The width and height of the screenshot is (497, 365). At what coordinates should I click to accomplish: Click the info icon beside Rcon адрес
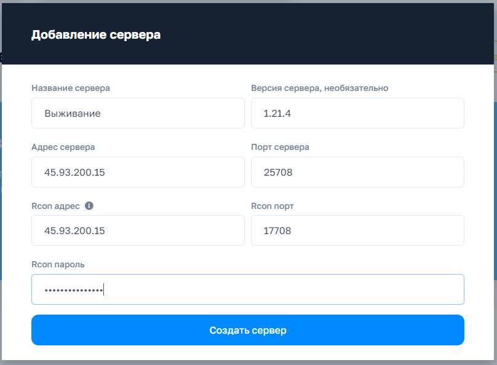tap(89, 206)
